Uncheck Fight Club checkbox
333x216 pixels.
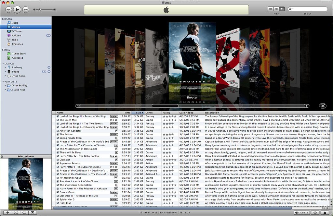(x=58, y=203)
